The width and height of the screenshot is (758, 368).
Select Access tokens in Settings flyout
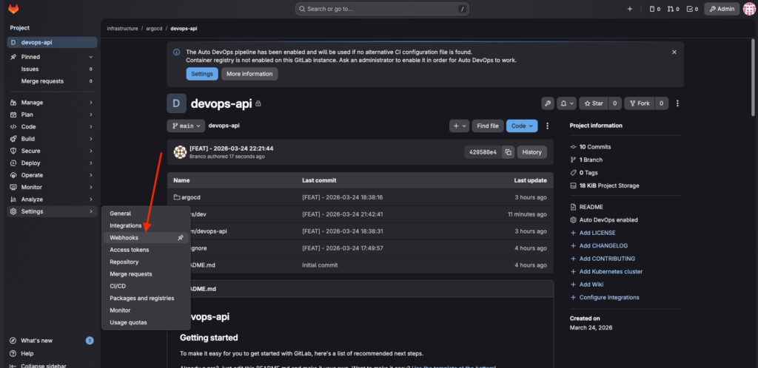130,250
